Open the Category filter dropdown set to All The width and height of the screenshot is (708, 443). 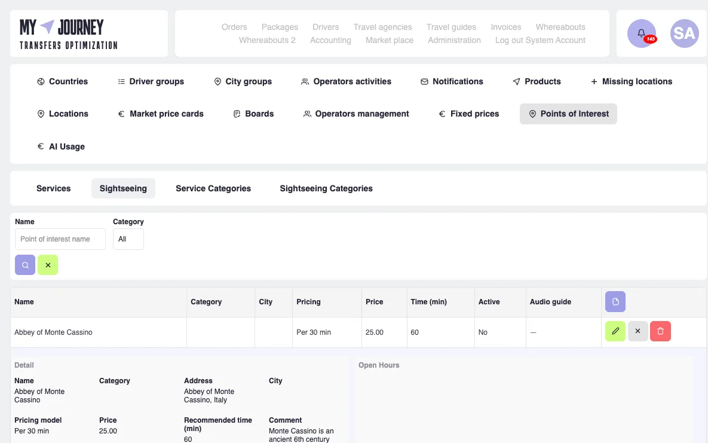coord(128,239)
